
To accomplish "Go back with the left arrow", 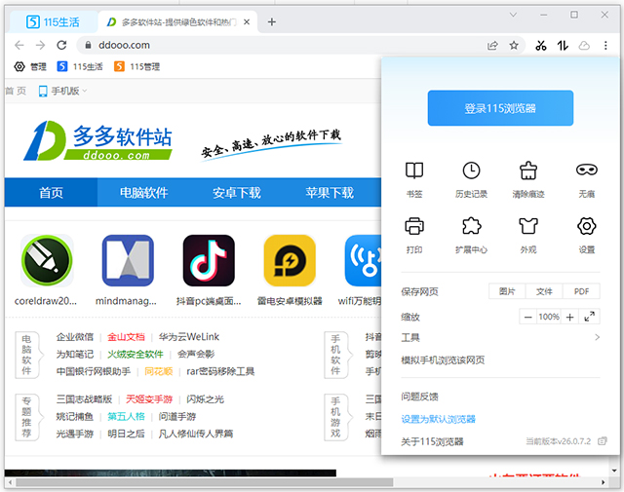I will [19, 45].
